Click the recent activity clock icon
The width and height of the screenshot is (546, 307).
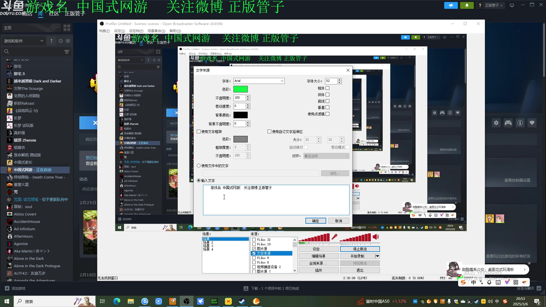61,41
